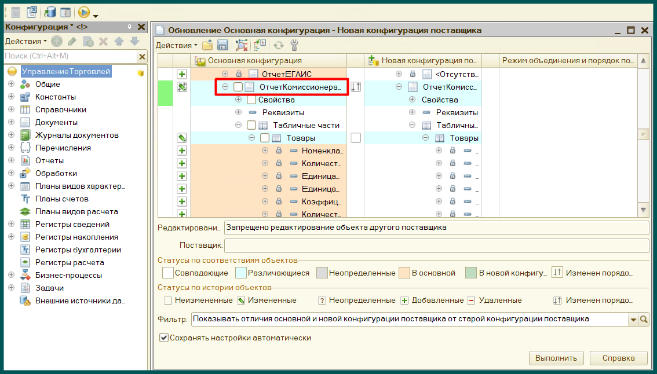Open settings with the wrench icon
This screenshot has height=374, width=657.
(x=294, y=45)
